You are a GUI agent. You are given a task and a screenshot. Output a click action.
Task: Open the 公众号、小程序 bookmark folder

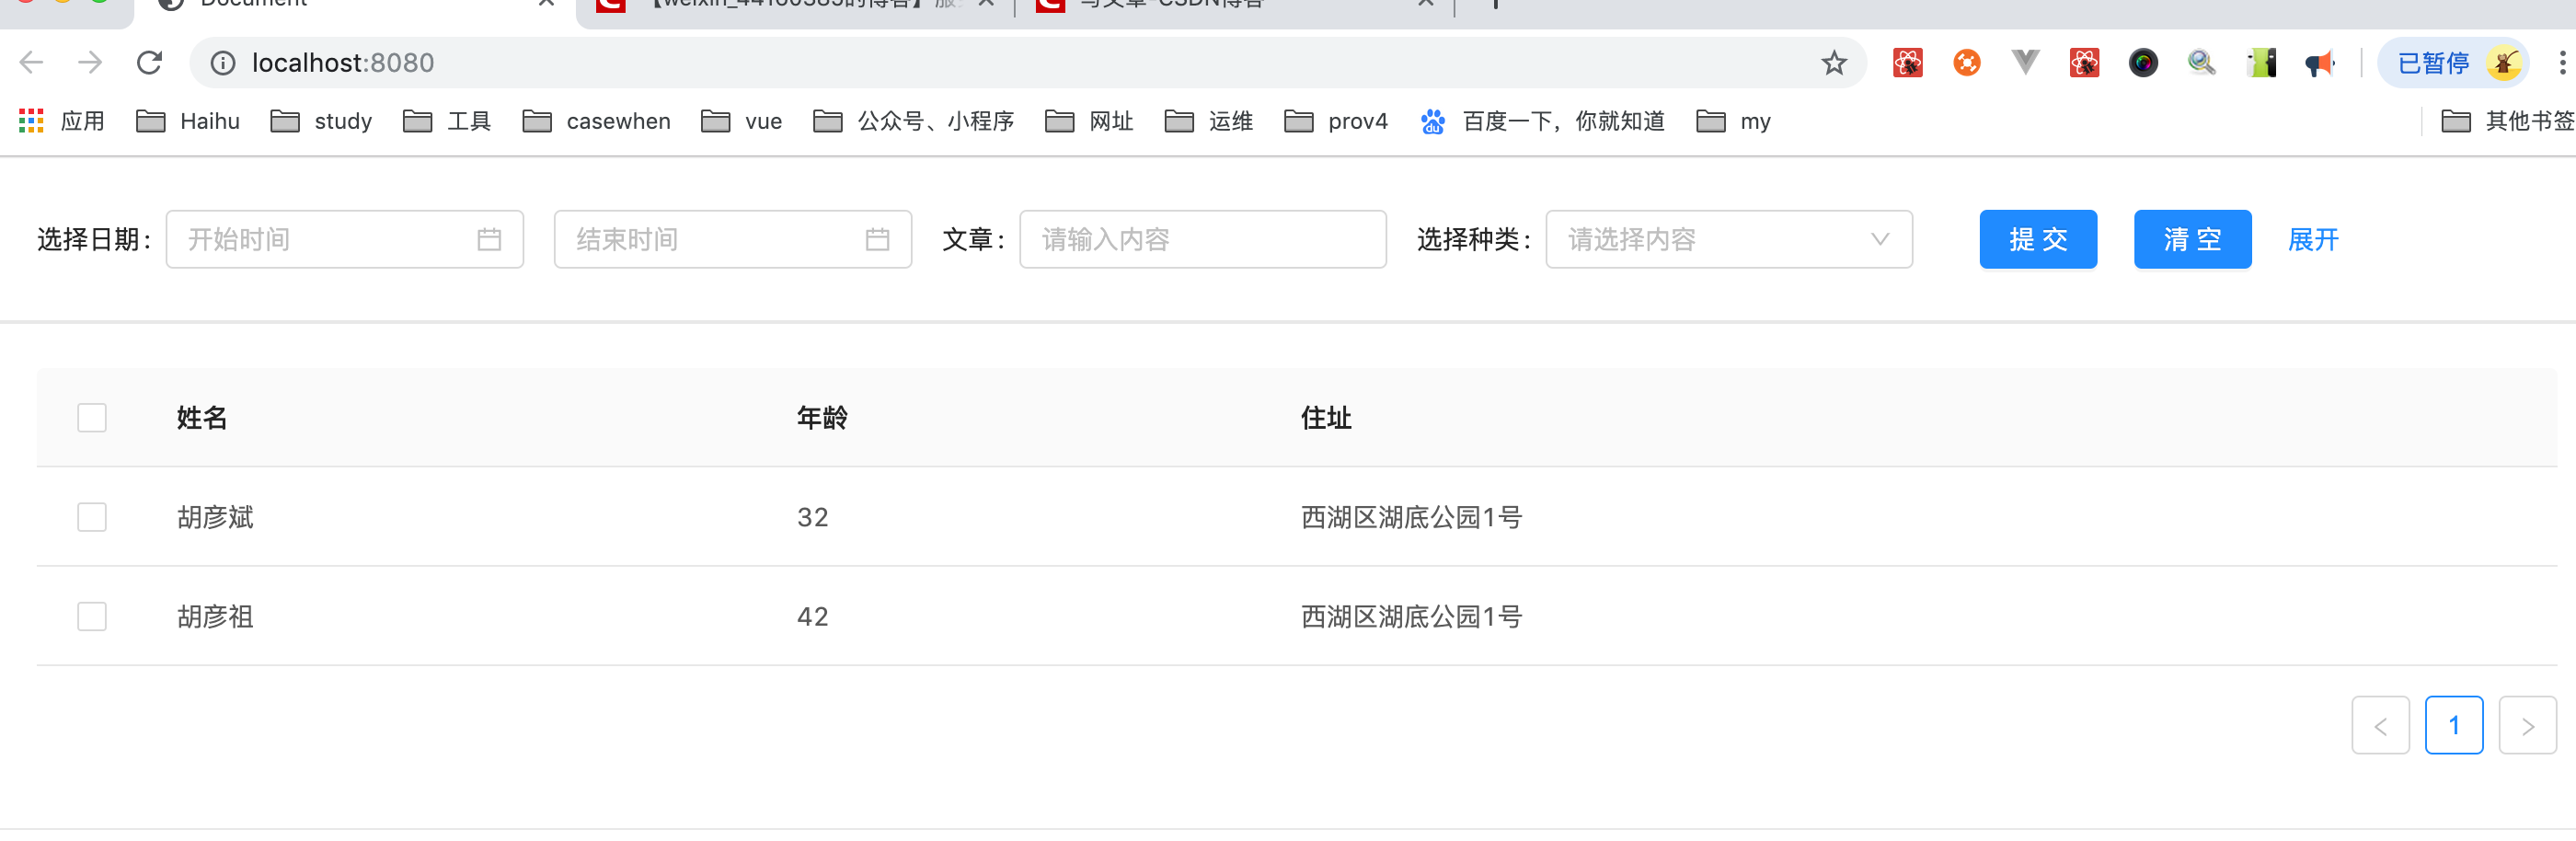tap(913, 121)
